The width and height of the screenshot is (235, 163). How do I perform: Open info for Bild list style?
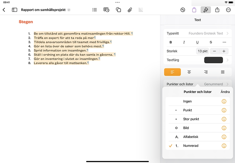(x=224, y=128)
